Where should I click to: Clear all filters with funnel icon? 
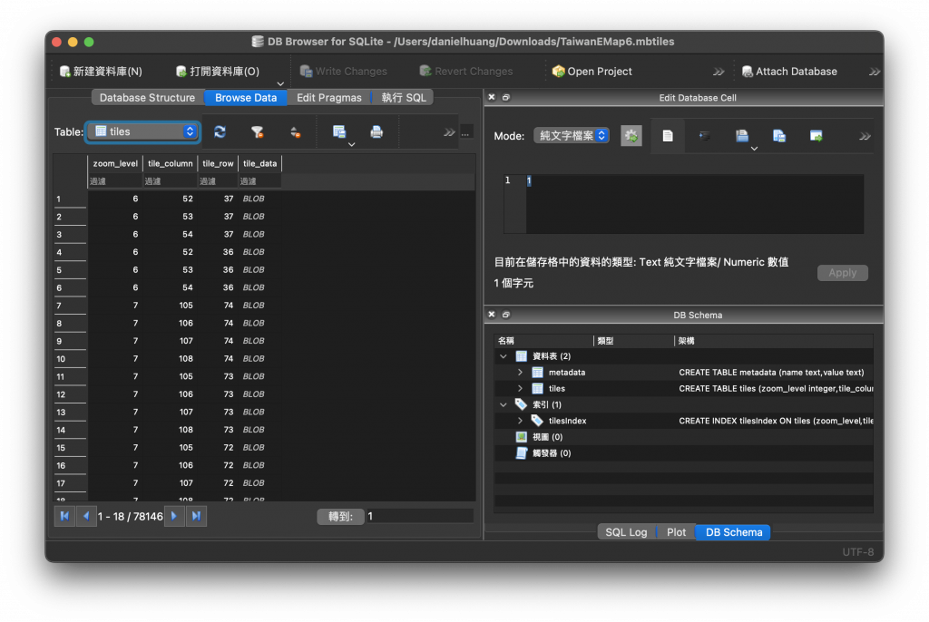click(257, 131)
